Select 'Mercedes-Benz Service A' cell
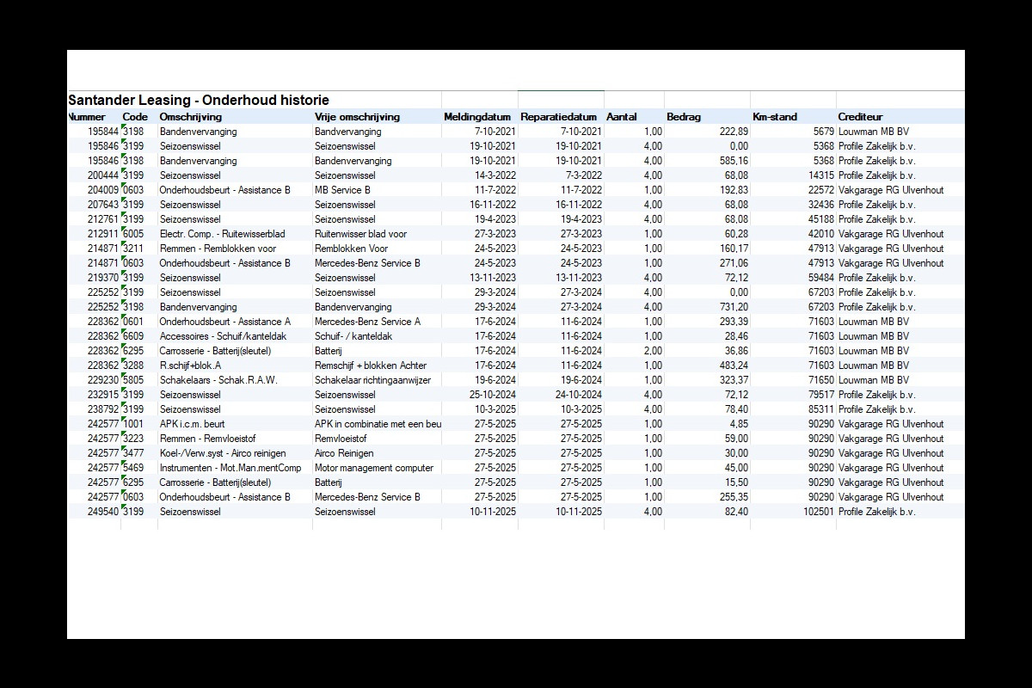Image resolution: width=1032 pixels, height=688 pixels. (x=367, y=322)
